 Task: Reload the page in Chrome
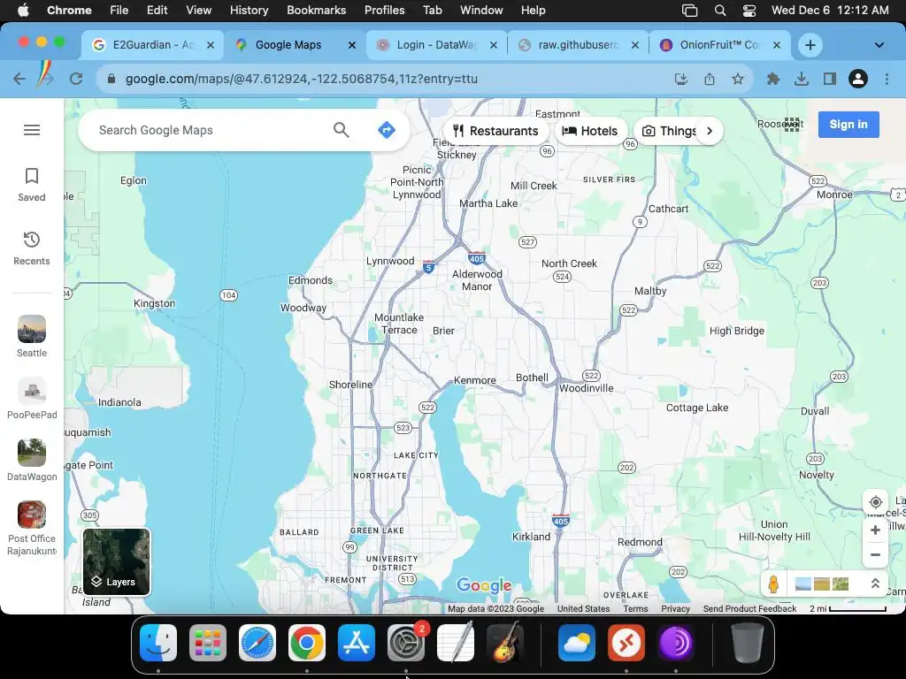pos(76,79)
